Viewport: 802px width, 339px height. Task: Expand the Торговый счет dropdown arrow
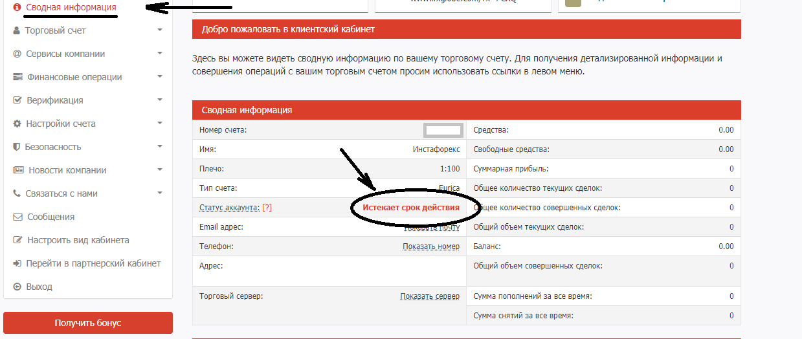pyautogui.click(x=159, y=30)
